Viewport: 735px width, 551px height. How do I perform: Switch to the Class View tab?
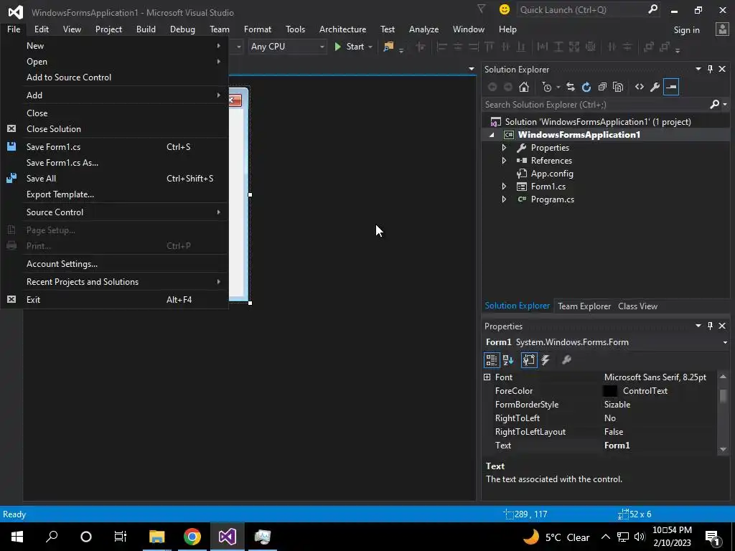pos(637,306)
